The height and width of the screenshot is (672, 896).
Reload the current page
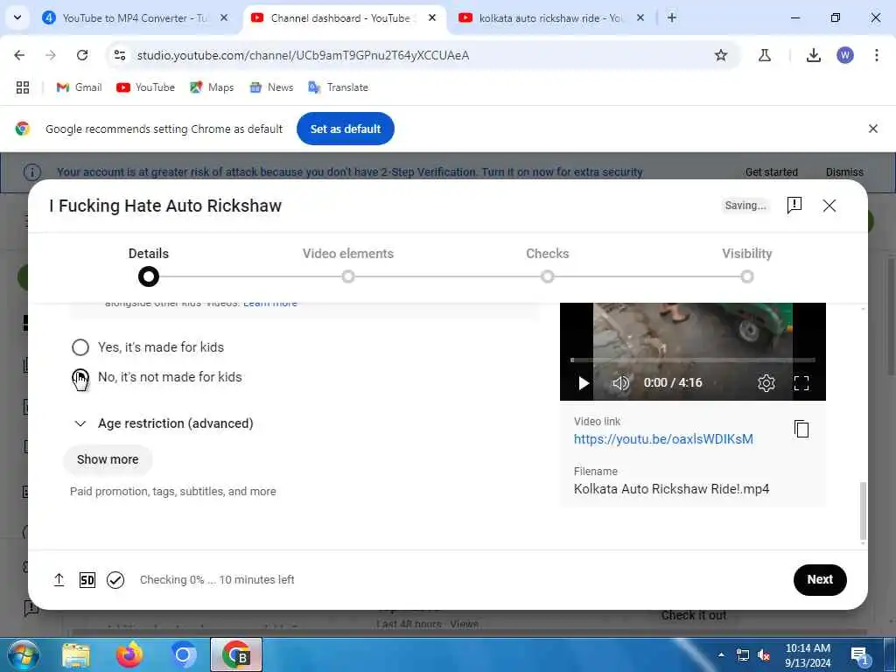pyautogui.click(x=82, y=55)
